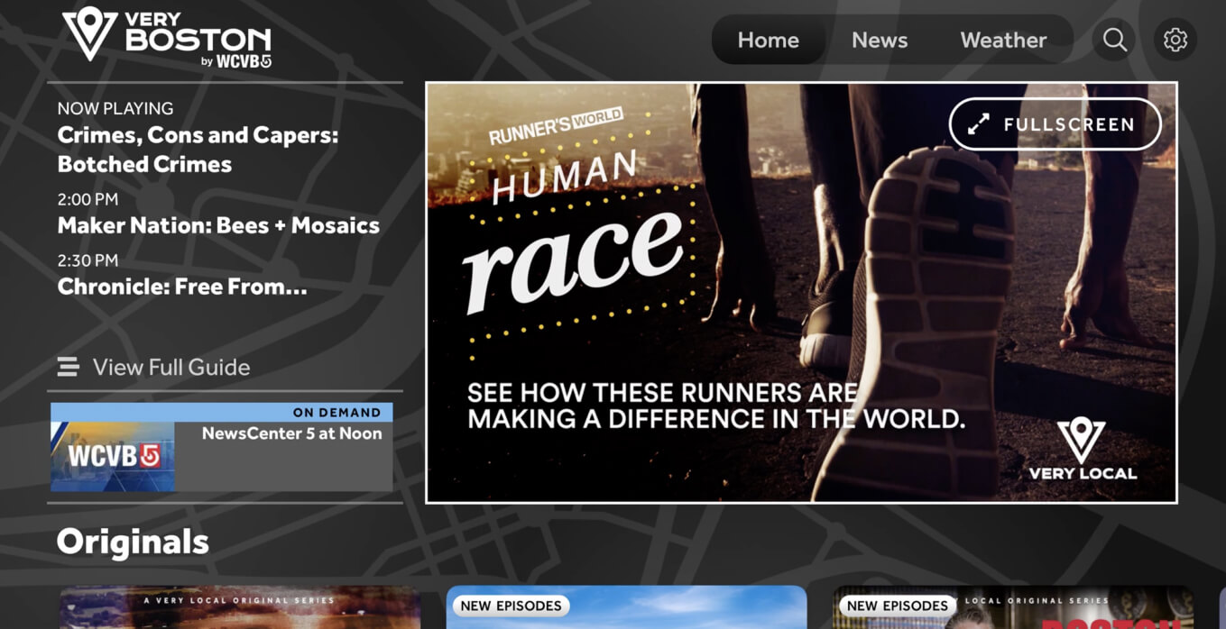The image size is (1226, 629).
Task: Click the WCVB 5 logo image
Action: (113, 456)
